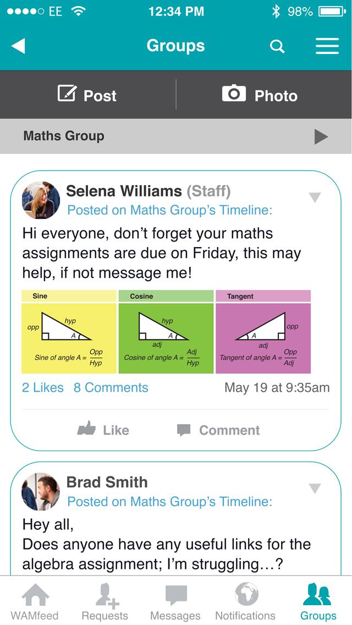Open search with the magnifier icon

pos(277,46)
